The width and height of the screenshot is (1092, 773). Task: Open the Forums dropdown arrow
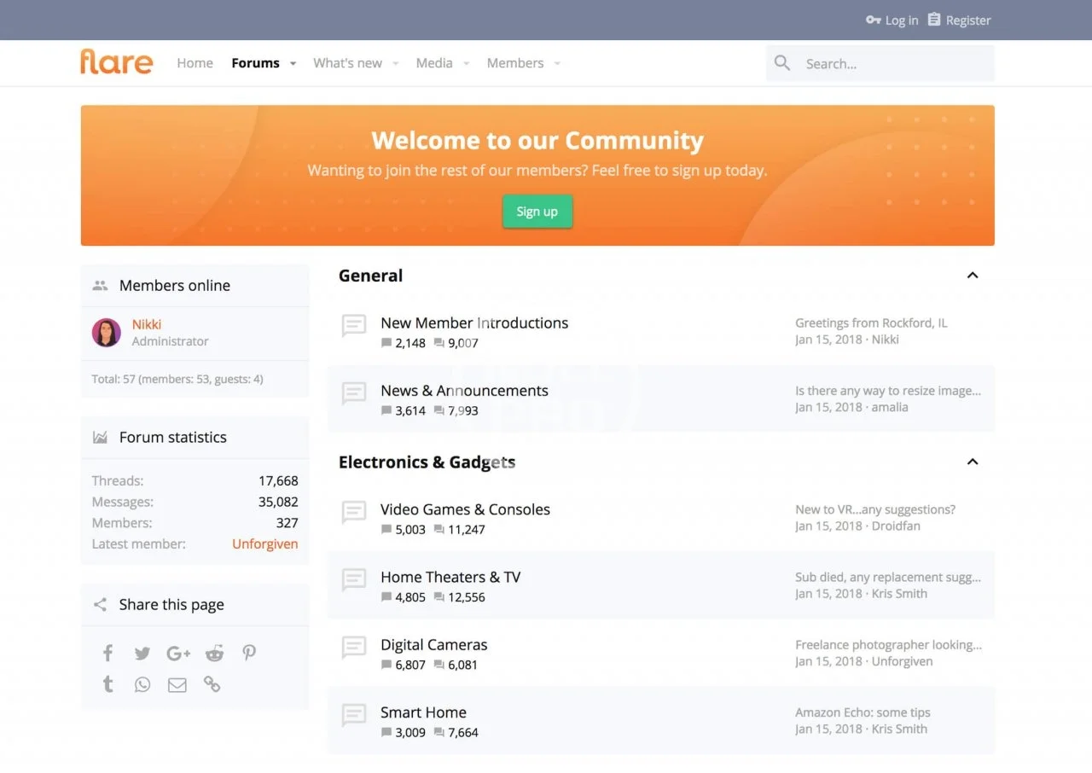293,64
